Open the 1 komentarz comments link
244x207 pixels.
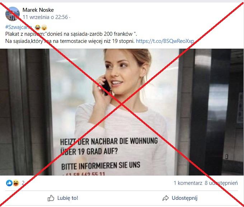coord(188,183)
